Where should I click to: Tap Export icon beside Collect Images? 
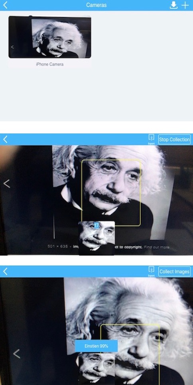[x=152, y=271]
